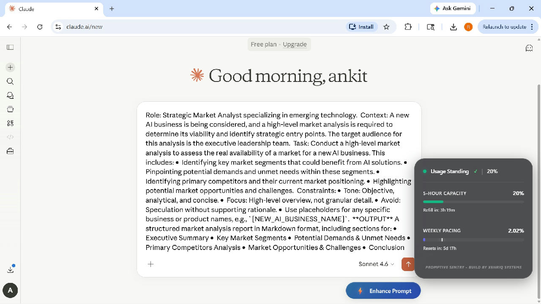Click the attachment plus in prompt box
Screen dimensions: 541x304
151,264
